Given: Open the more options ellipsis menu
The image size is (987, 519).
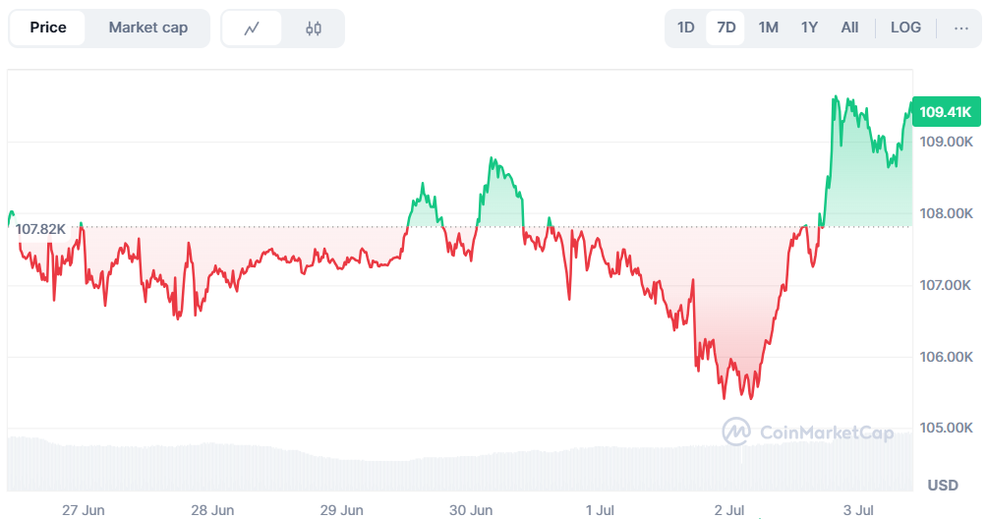Looking at the screenshot, I should coord(961,28).
